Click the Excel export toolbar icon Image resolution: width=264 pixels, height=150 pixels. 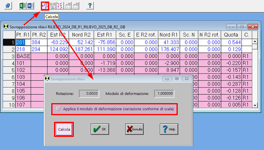[x=23, y=6]
